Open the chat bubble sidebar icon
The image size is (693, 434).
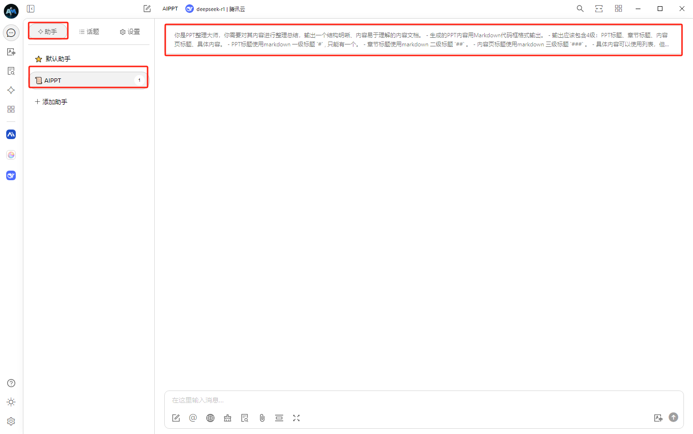11,33
